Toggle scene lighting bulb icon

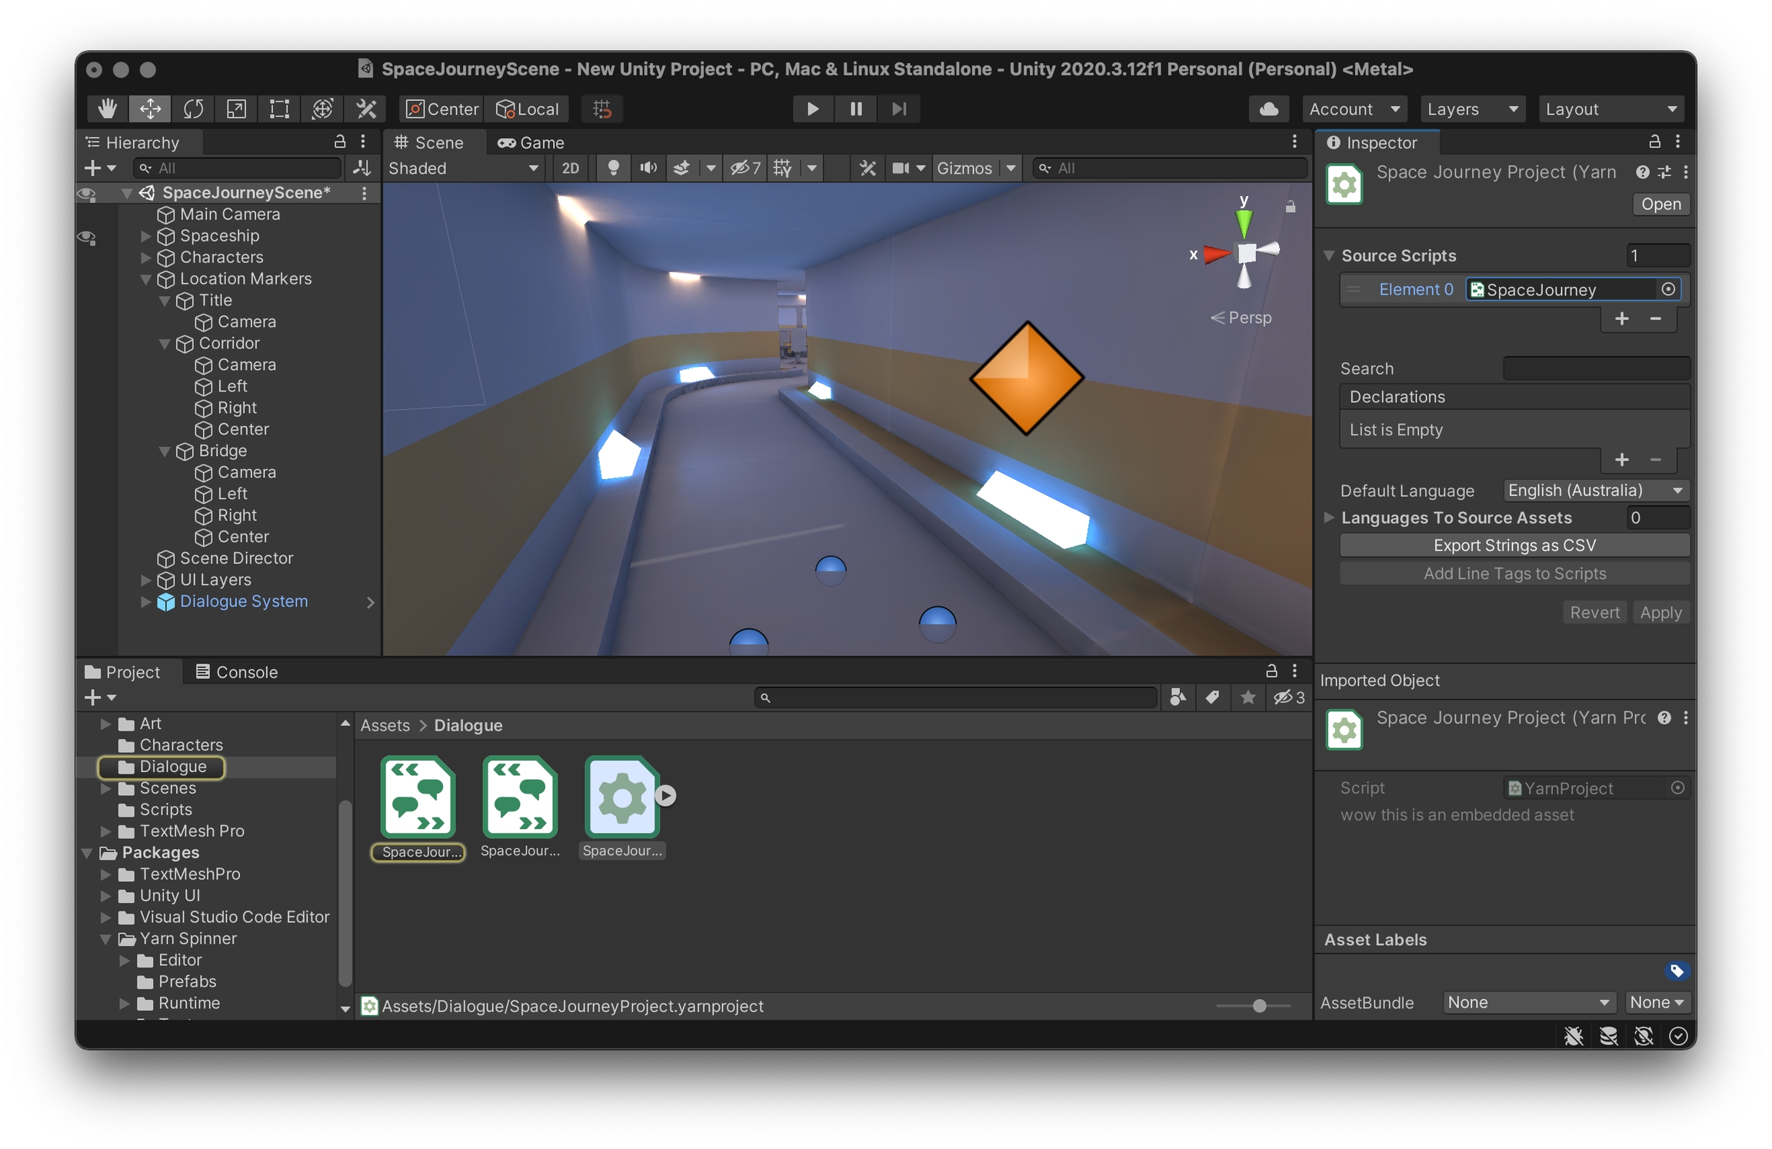[613, 168]
